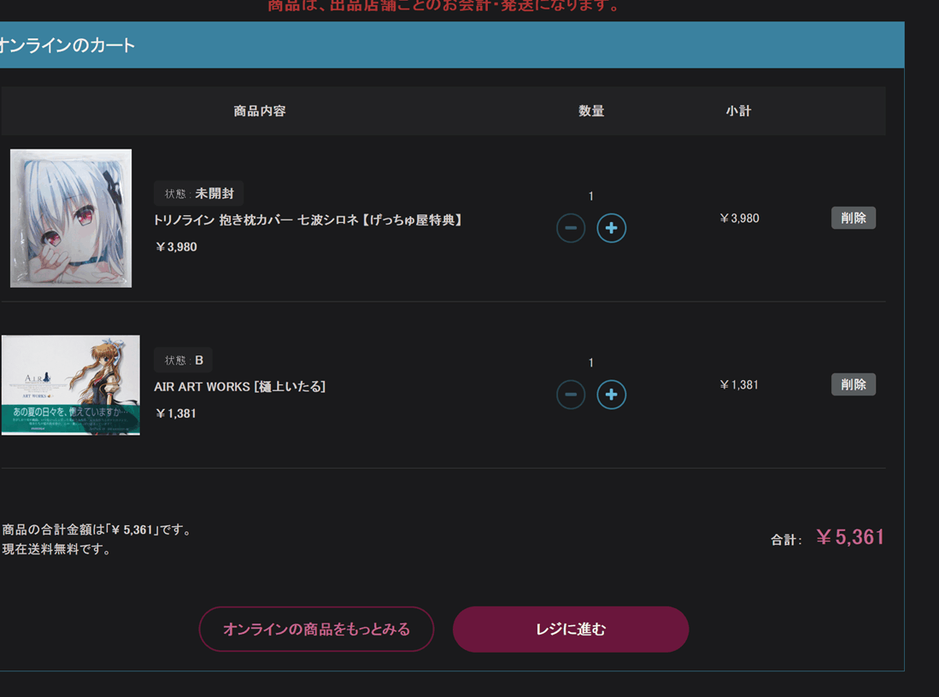Viewport: 939px width, 697px height.
Task: Click the 状態 B condition badge
Action: coord(184,360)
